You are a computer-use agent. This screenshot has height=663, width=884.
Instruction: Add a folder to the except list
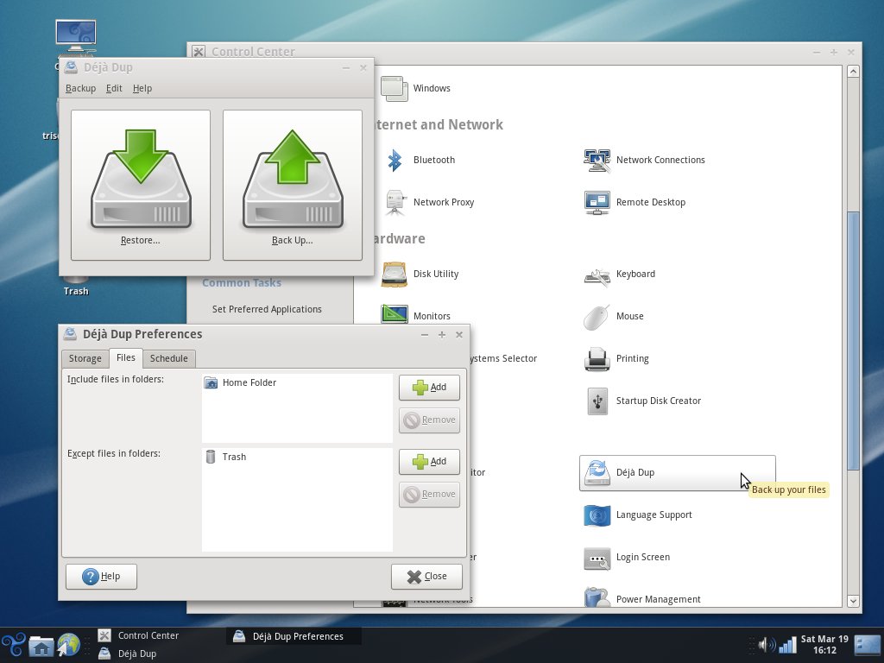pos(429,462)
